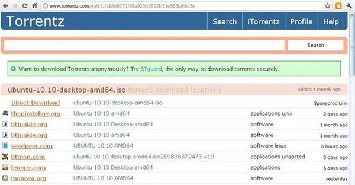Click the monova.org M favicon
Image resolution: width=355 pixels, height=185 pixels.
(x=5, y=178)
